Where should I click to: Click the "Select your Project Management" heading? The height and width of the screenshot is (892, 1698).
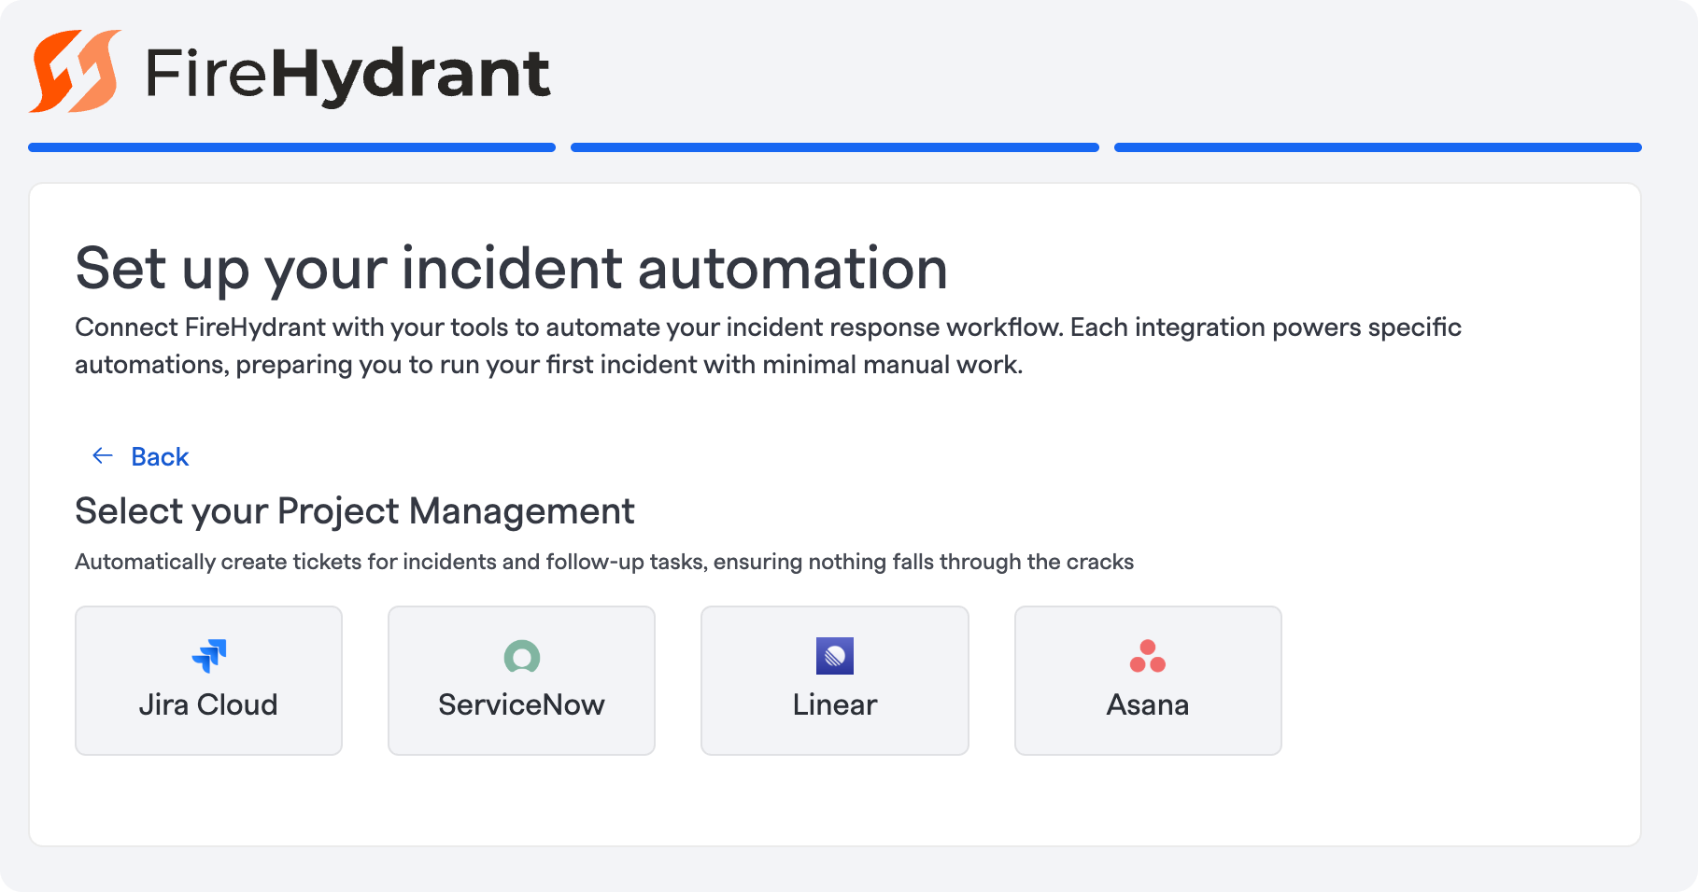(x=355, y=511)
